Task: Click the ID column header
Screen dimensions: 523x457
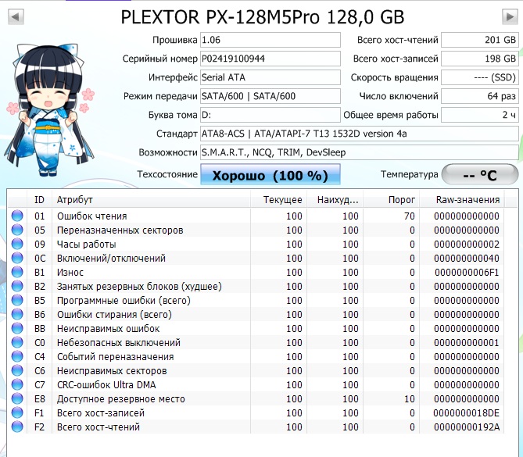Action: (x=39, y=200)
